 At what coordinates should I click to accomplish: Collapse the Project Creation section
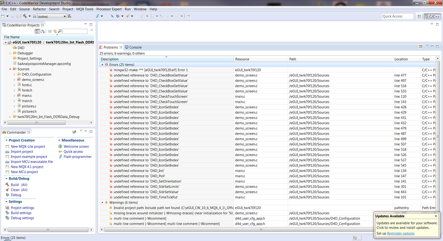(x=6, y=140)
